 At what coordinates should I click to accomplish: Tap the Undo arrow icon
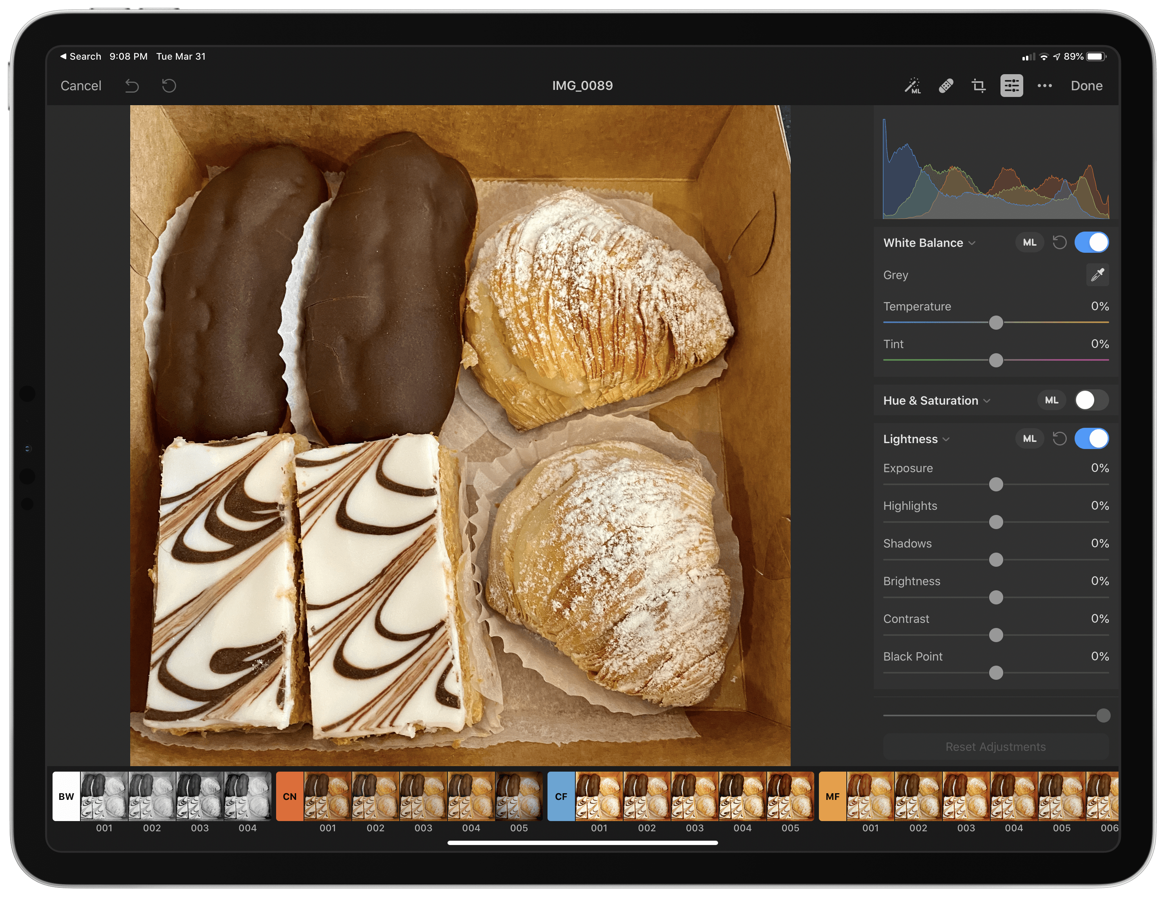tap(132, 86)
